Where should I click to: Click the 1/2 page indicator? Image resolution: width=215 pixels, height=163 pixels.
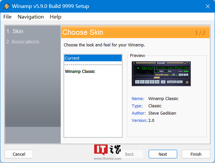tap(200, 33)
